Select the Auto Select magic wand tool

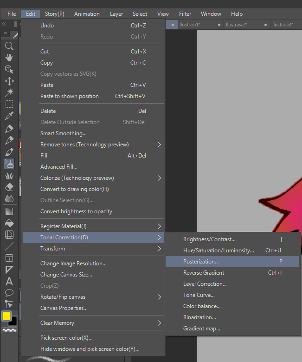[x=9, y=92]
